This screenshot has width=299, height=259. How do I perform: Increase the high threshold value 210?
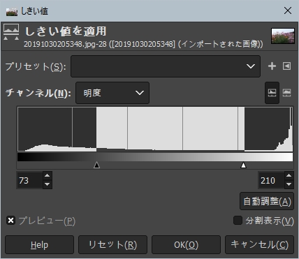pyautogui.click(x=289, y=175)
